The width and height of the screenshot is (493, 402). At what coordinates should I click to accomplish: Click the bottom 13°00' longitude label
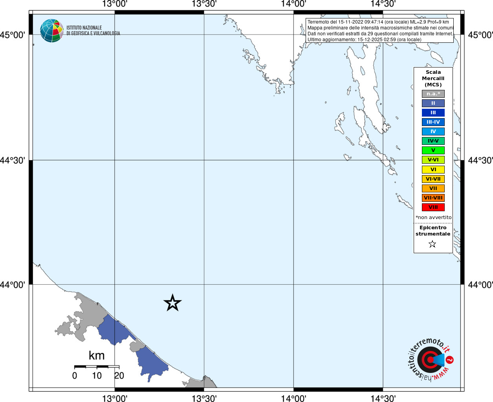(x=115, y=398)
